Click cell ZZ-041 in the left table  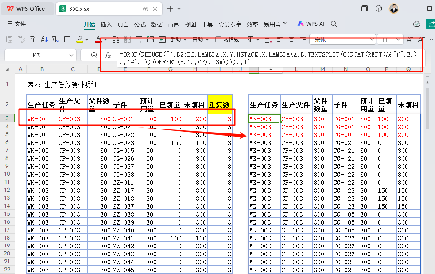[125, 238]
